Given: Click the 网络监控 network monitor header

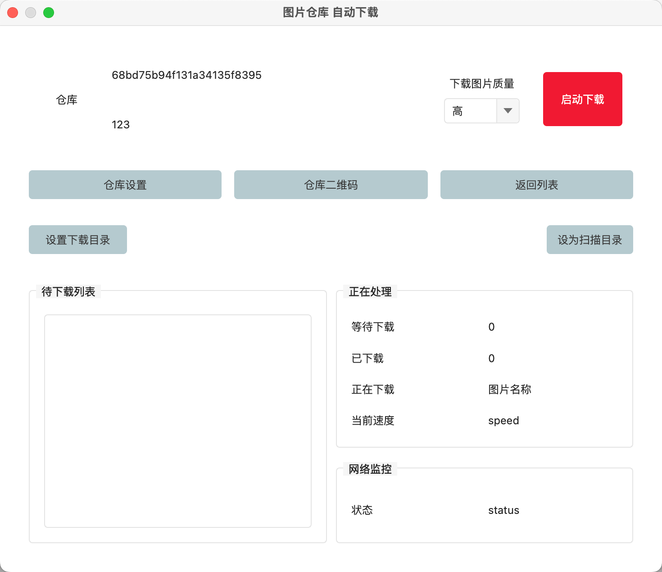Looking at the screenshot, I should (x=369, y=468).
